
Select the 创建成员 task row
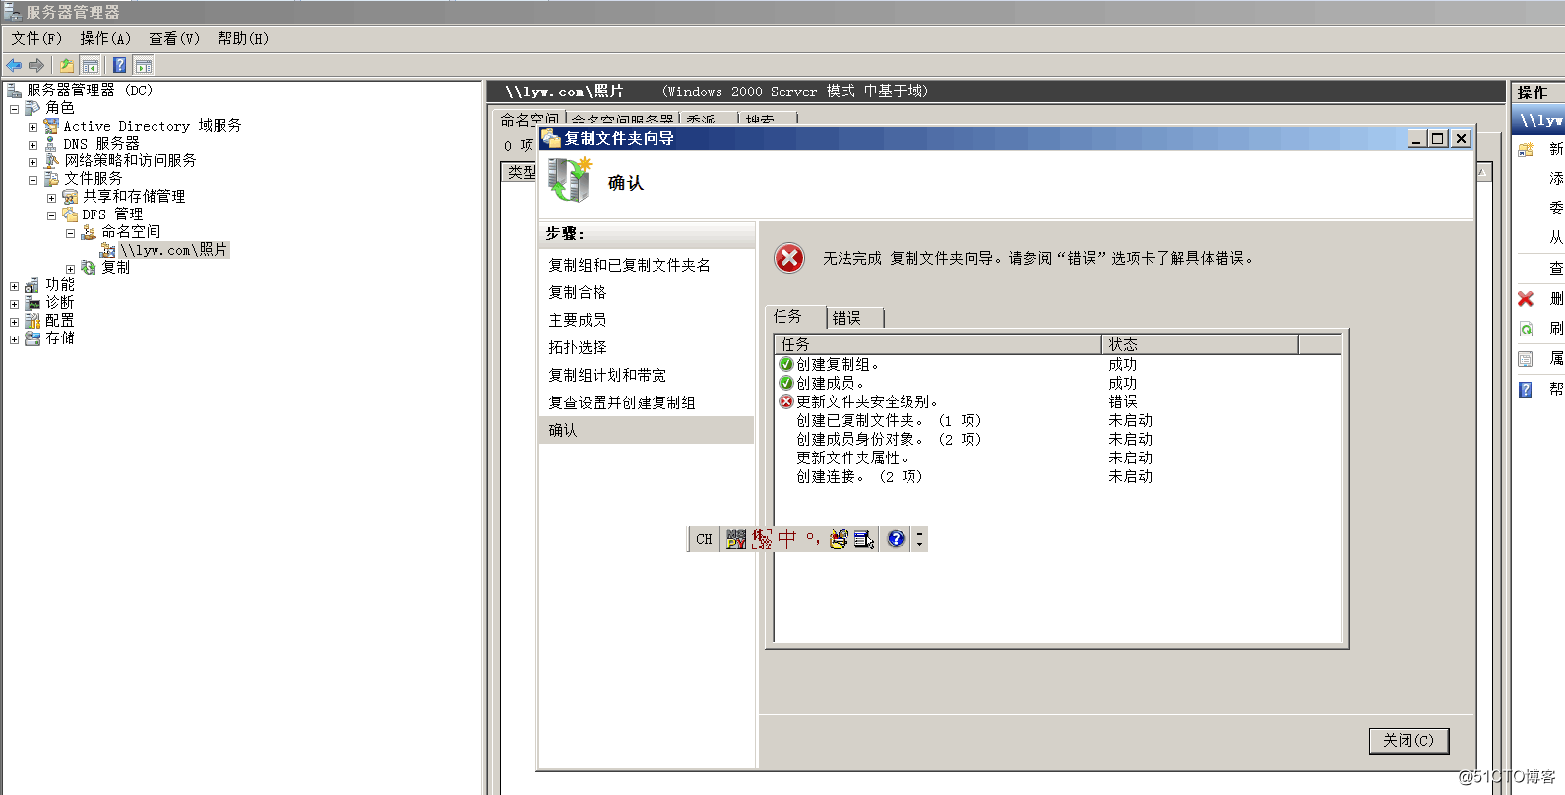click(1057, 383)
